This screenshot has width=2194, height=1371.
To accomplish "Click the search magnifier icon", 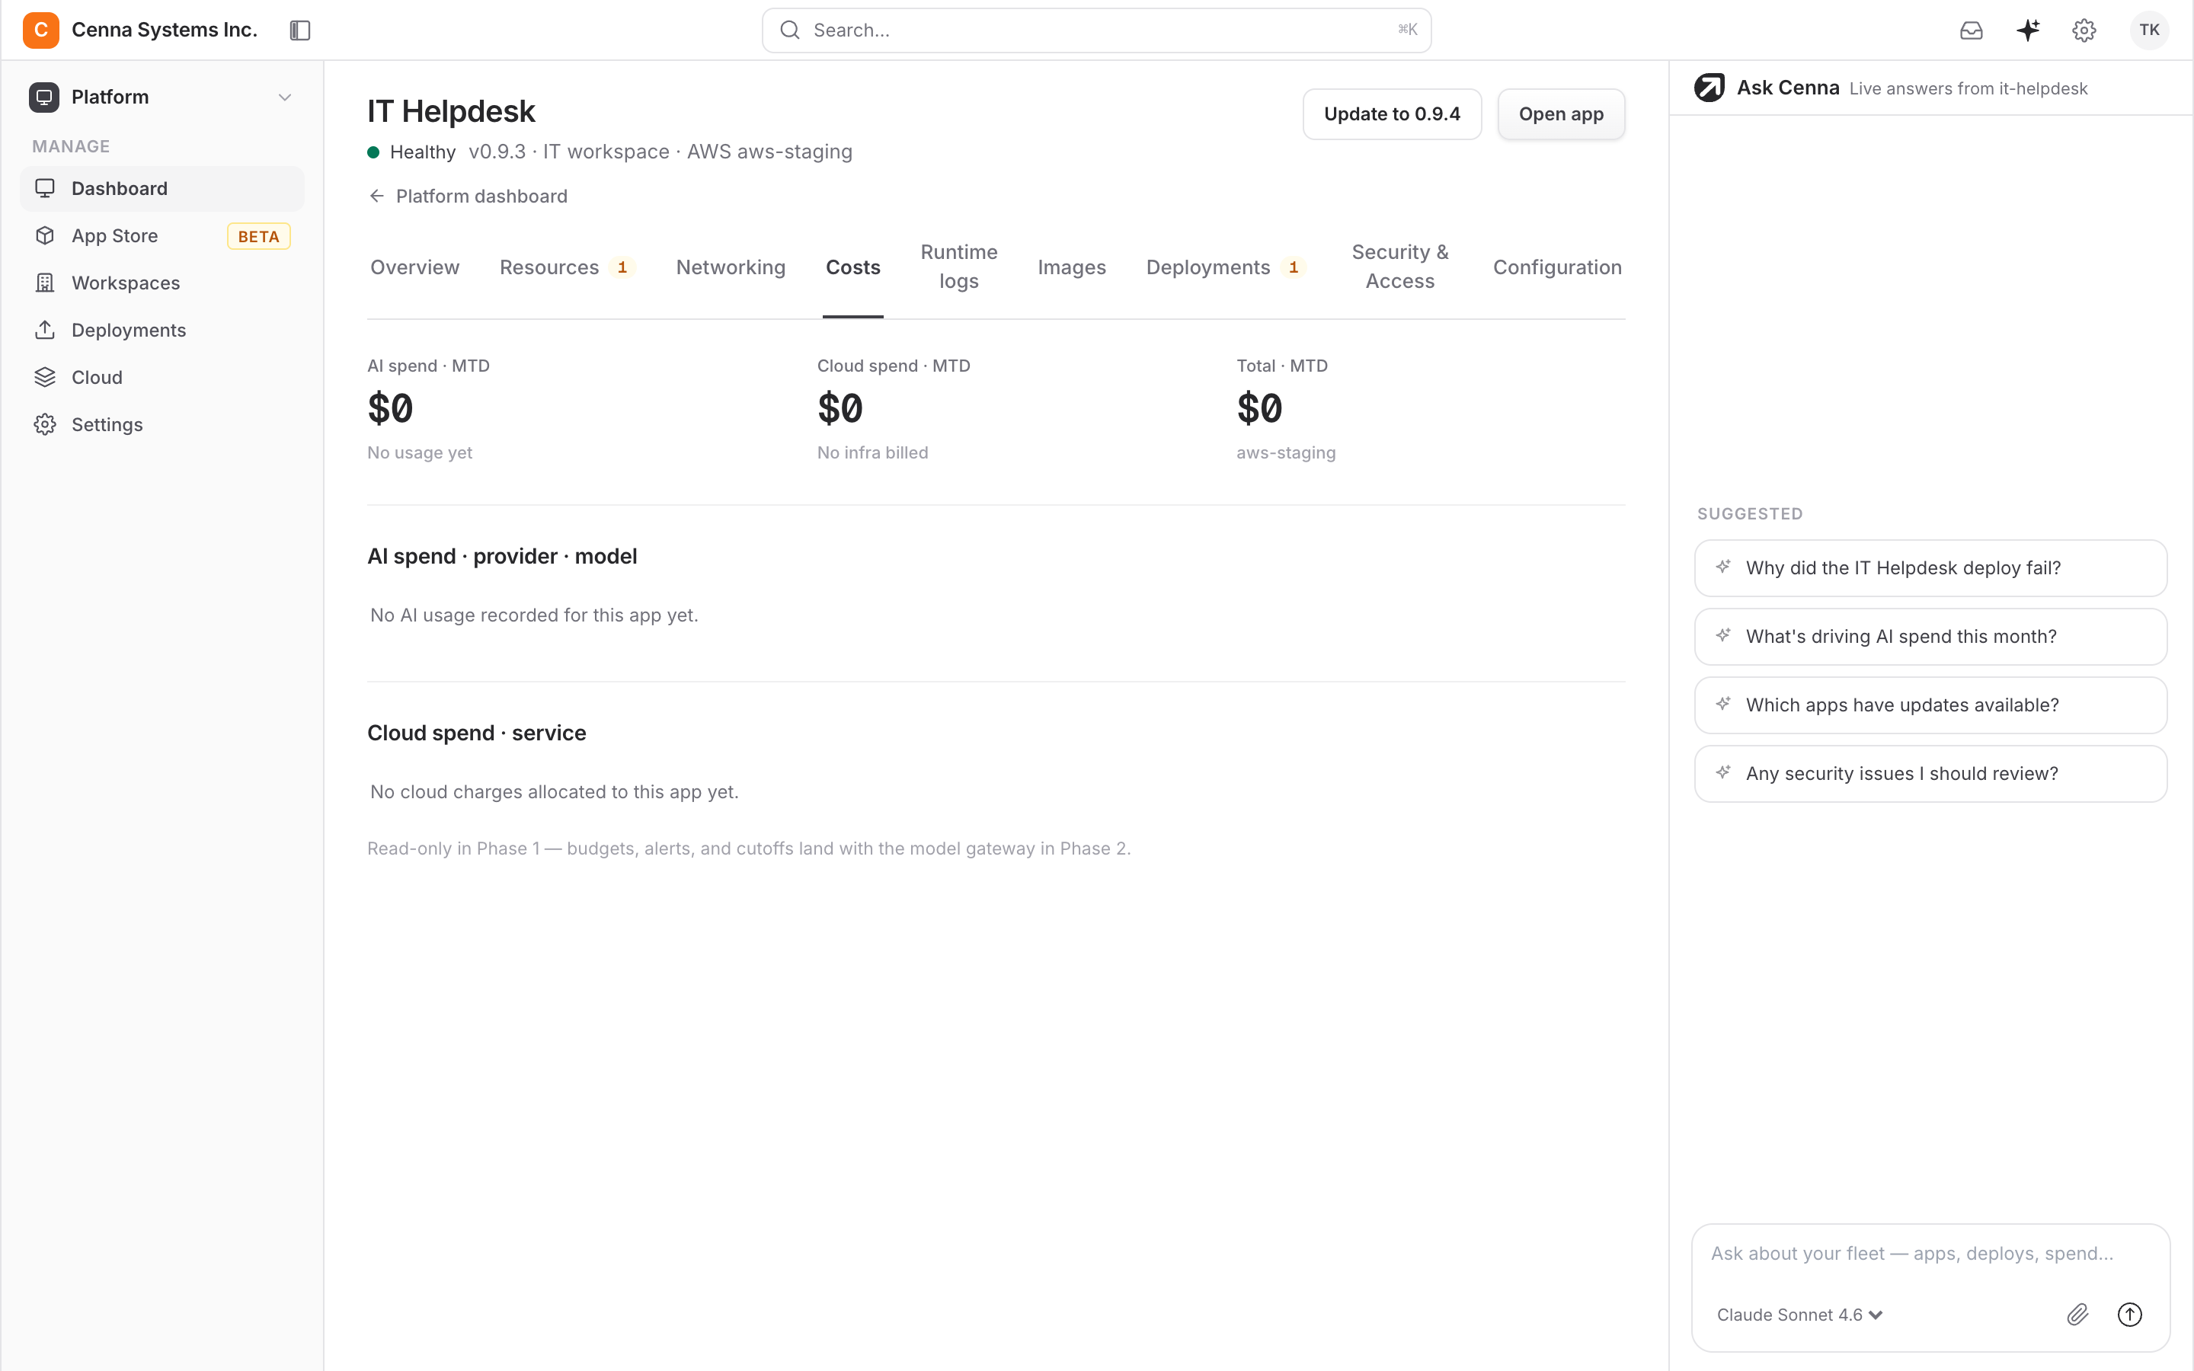I will point(791,30).
